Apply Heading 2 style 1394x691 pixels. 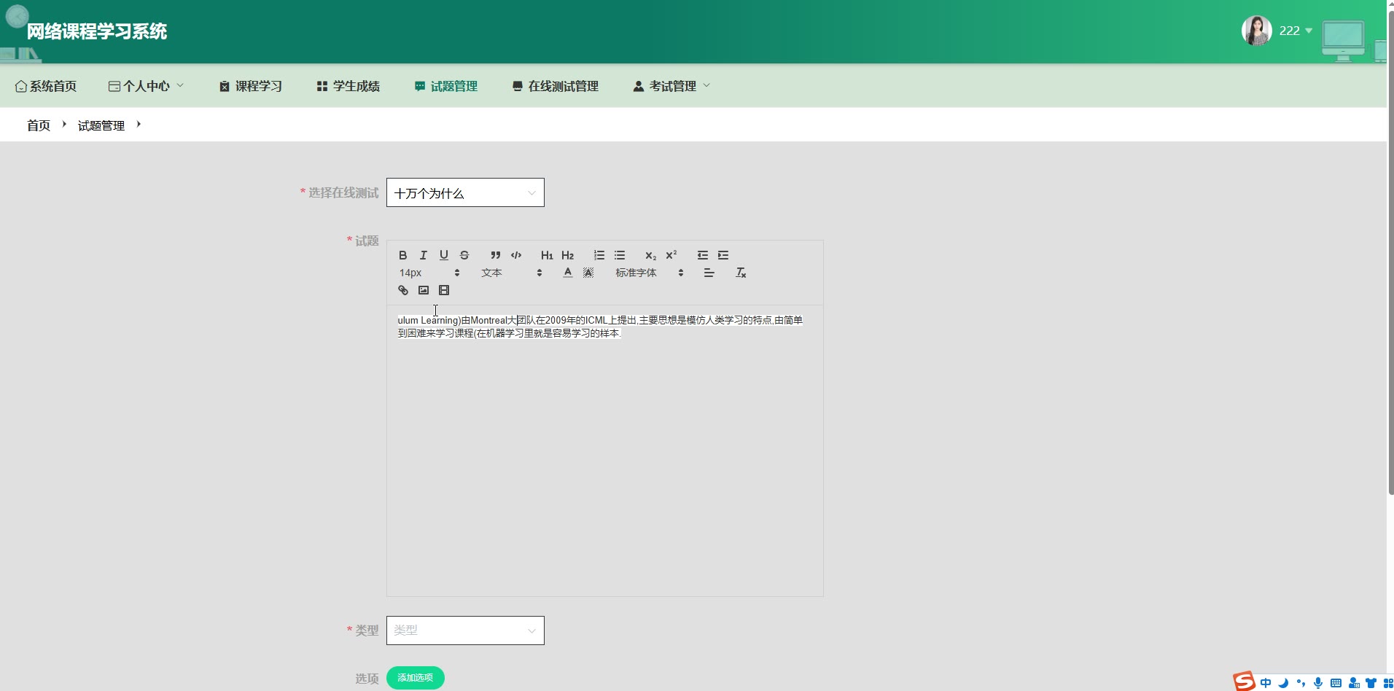tap(568, 255)
